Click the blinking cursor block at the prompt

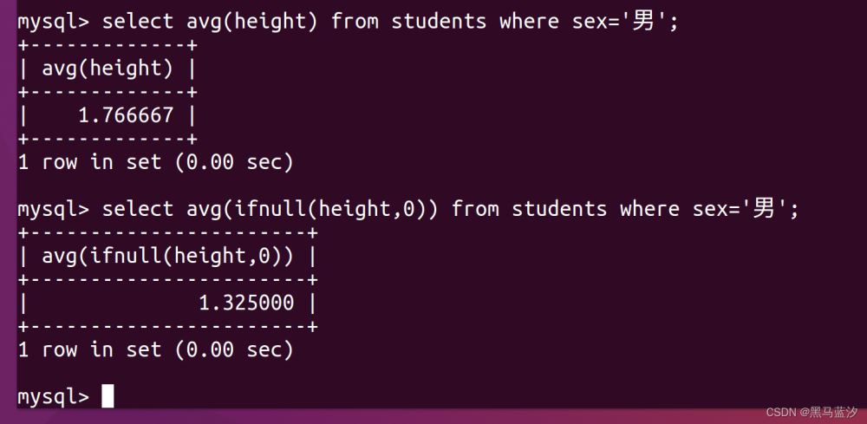click(108, 396)
